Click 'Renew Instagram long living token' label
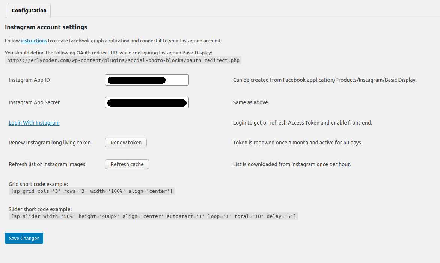440x263 pixels. (50, 143)
